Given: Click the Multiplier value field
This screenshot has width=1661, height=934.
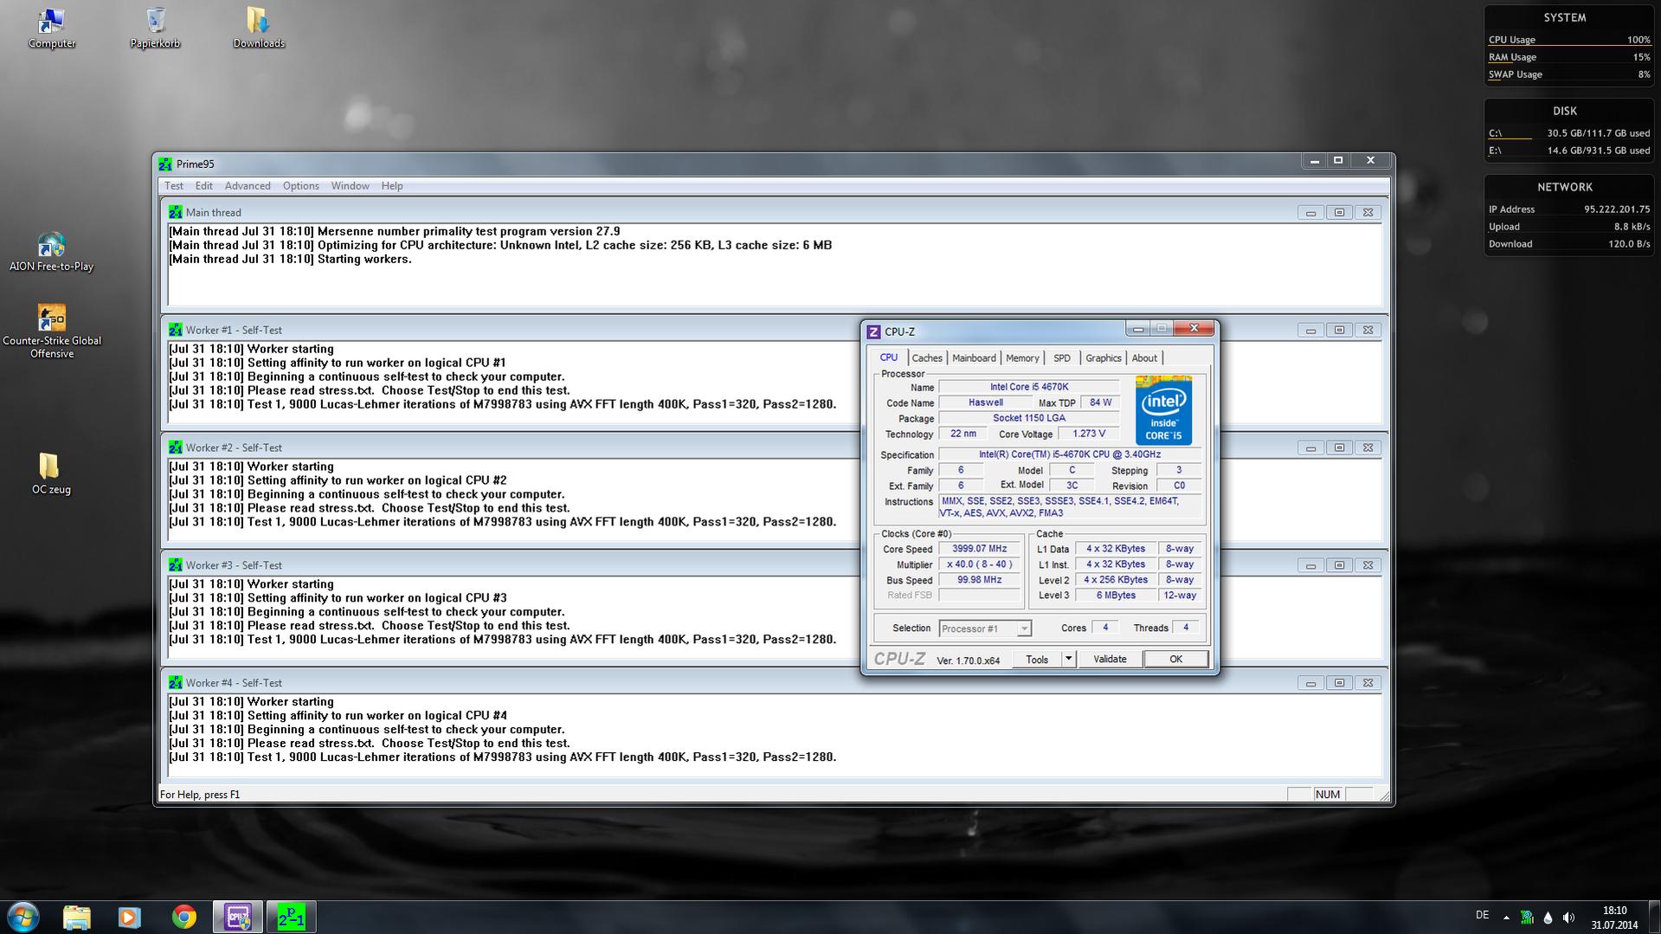Looking at the screenshot, I should pos(979,564).
